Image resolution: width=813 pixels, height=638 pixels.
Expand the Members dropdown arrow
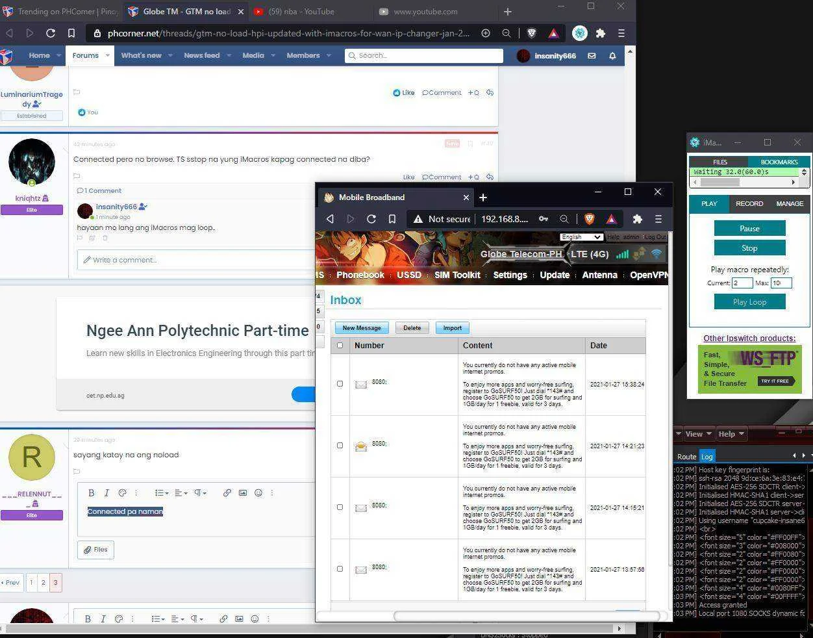point(329,56)
